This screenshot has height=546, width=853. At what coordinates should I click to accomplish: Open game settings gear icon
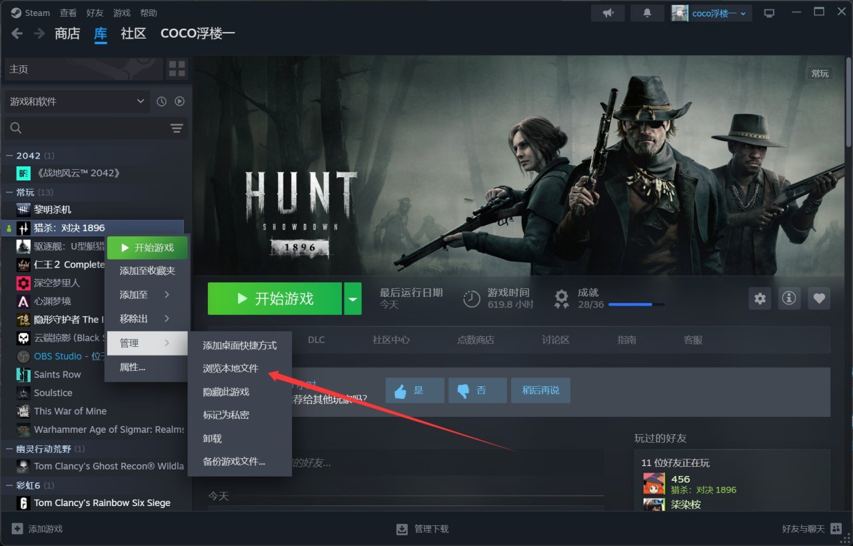point(760,298)
